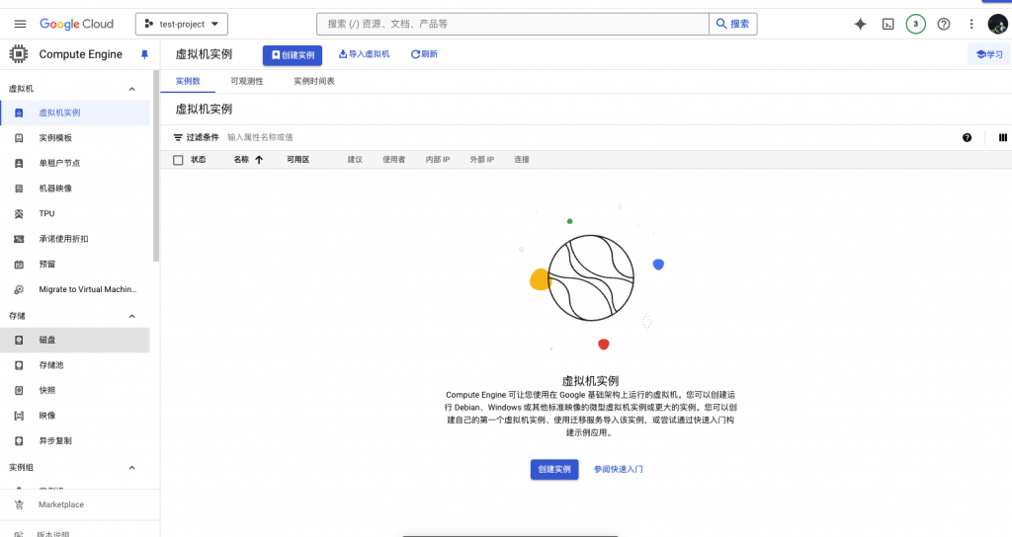This screenshot has width=1012, height=537.
Task: Click the 可用区 column header
Action: point(298,159)
